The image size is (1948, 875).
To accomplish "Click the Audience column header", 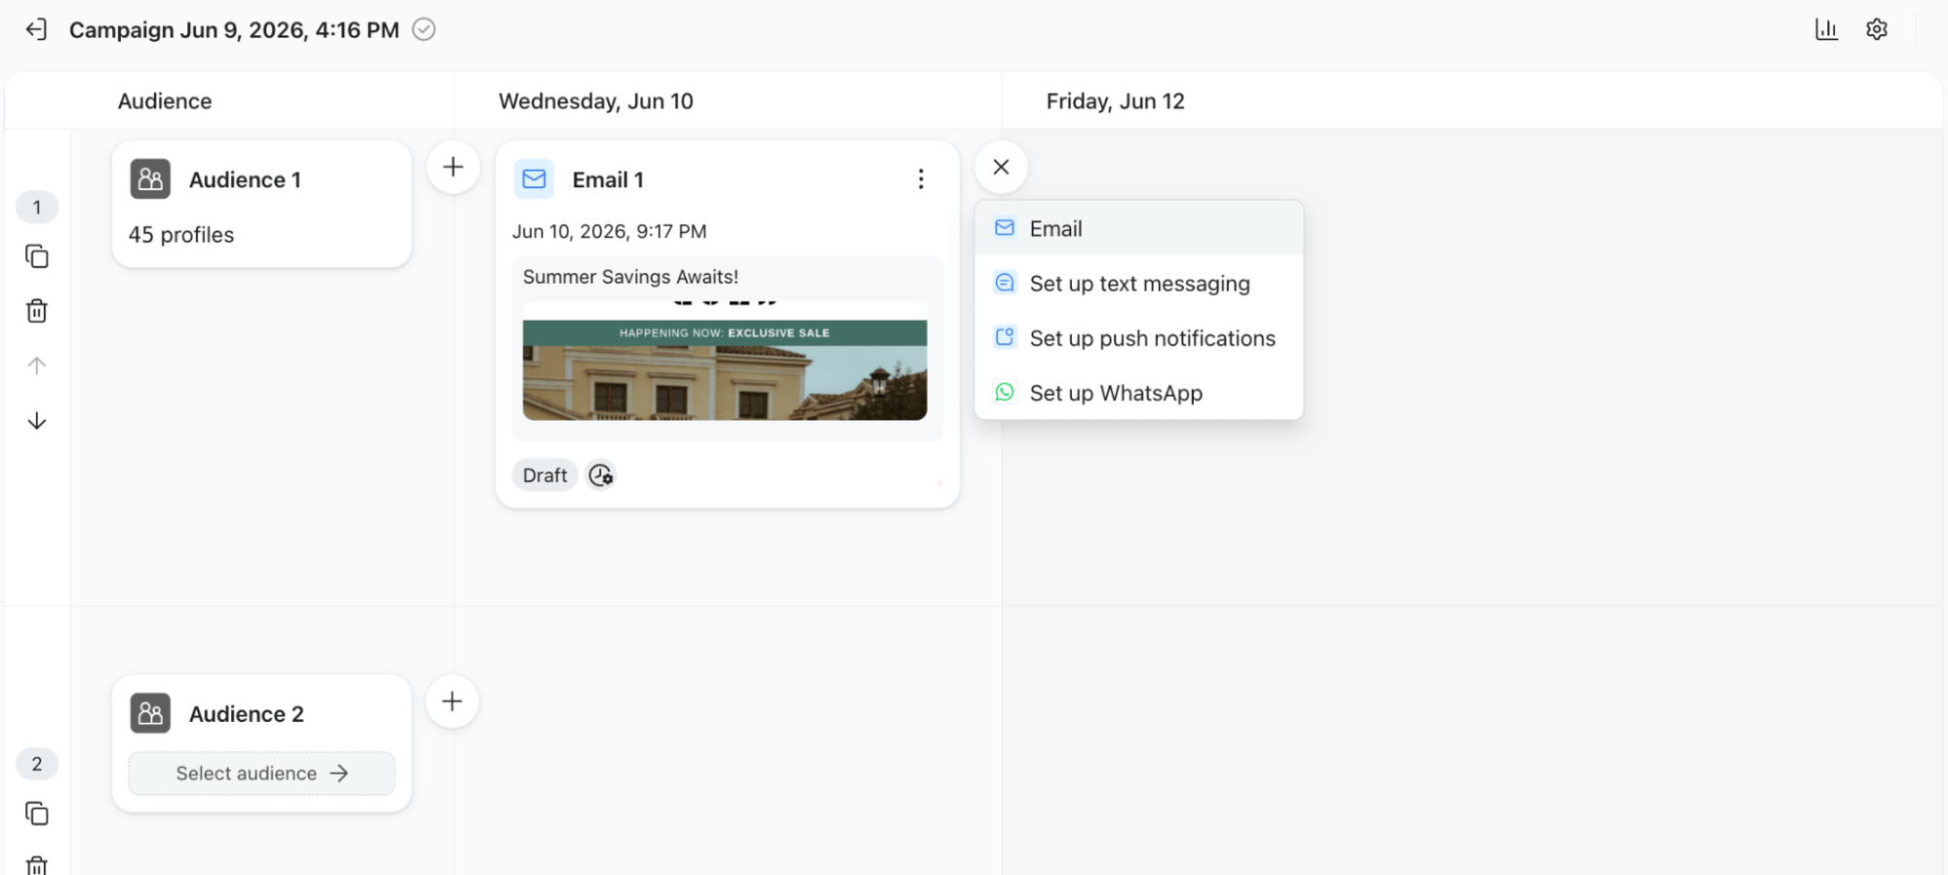I will (165, 101).
